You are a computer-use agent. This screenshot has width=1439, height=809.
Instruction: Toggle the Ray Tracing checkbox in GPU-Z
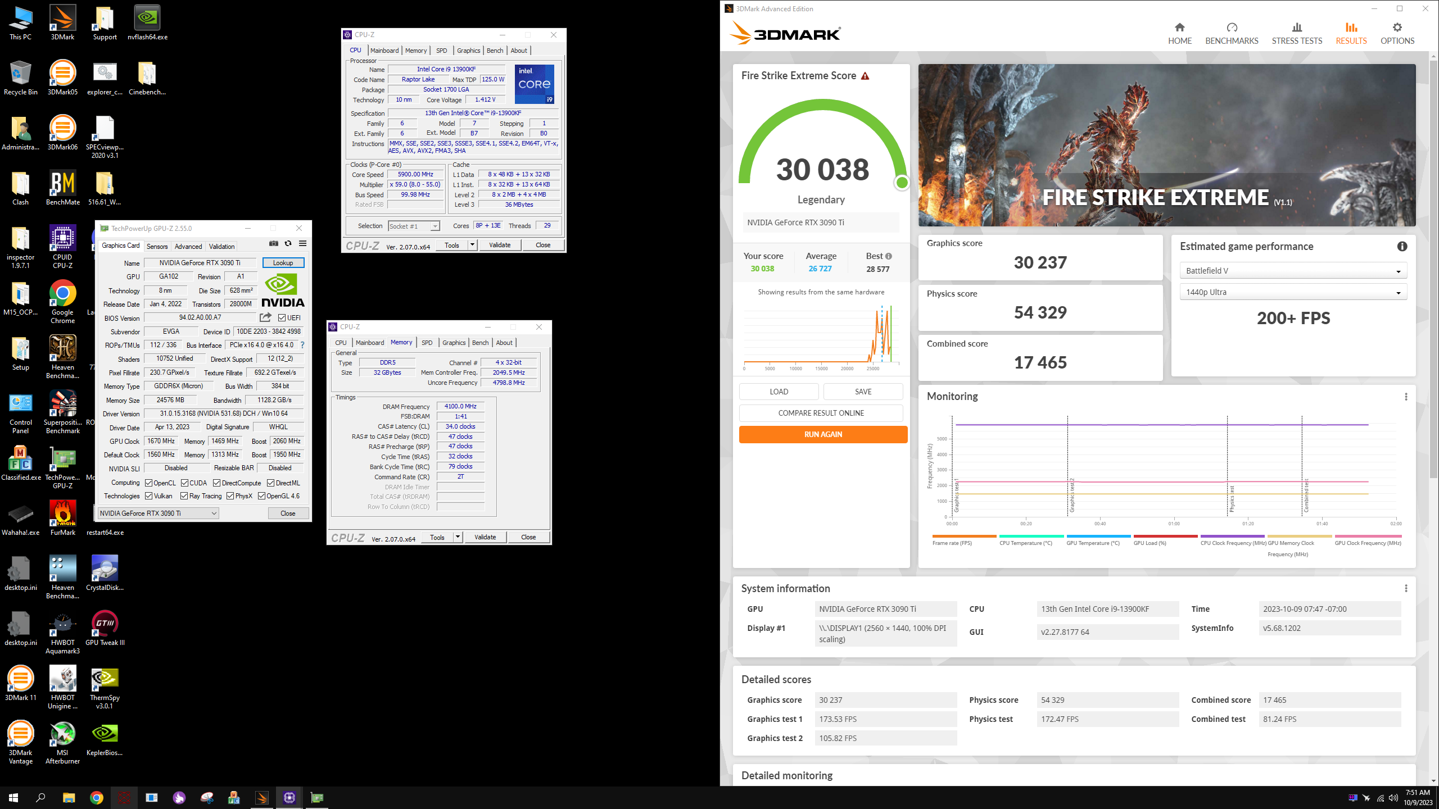point(184,496)
